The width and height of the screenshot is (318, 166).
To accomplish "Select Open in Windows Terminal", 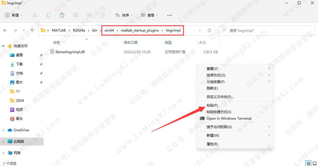I will 235,118.
